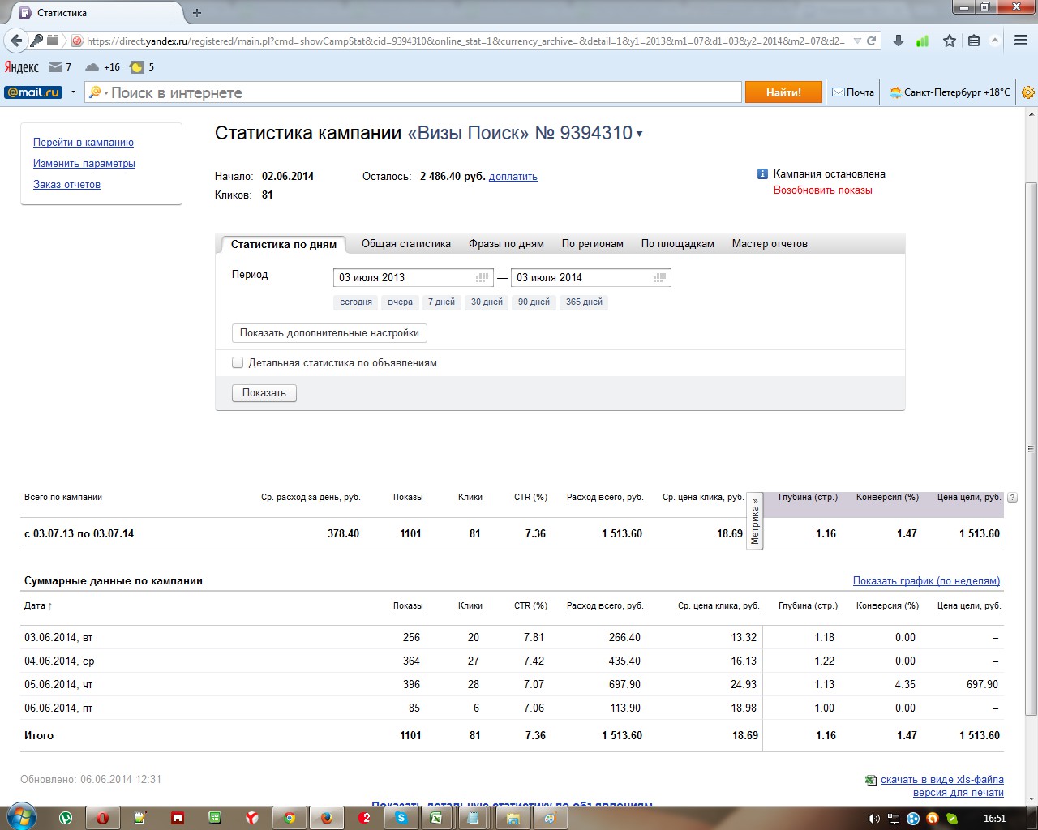Open Yandex Browser from the taskbar
This screenshot has width=1038, height=830.
click(x=252, y=818)
